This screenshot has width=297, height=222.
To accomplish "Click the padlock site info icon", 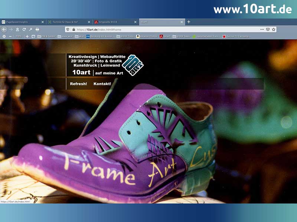I will pos(74,30).
